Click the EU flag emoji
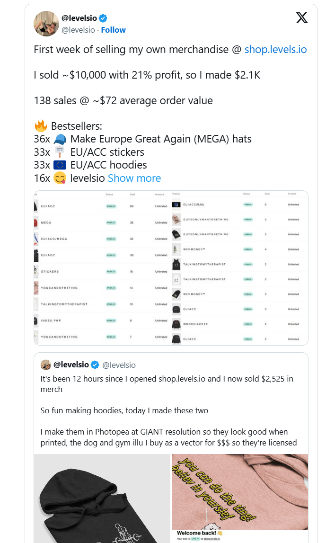This screenshot has width=326, height=543. [60, 165]
